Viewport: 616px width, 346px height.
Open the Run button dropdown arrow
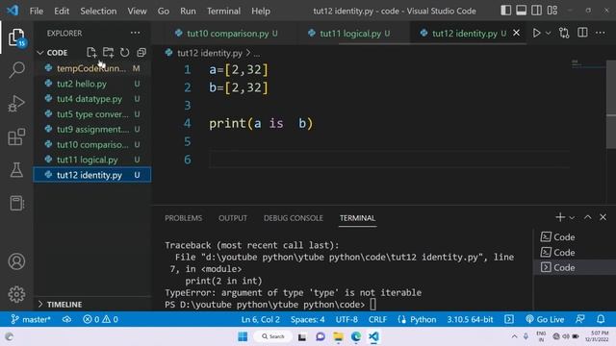coord(549,33)
